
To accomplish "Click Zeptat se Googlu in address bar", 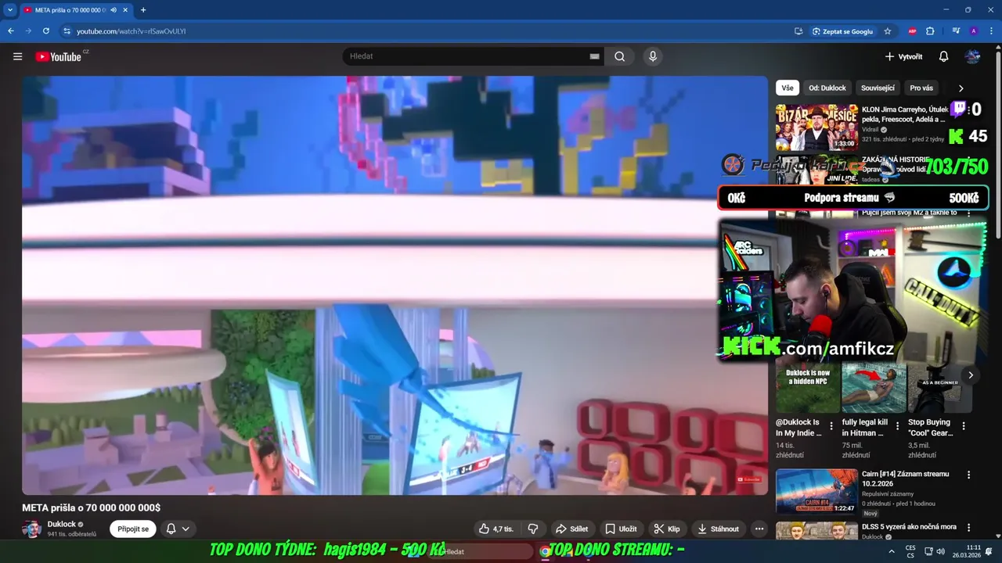I will [x=842, y=31].
